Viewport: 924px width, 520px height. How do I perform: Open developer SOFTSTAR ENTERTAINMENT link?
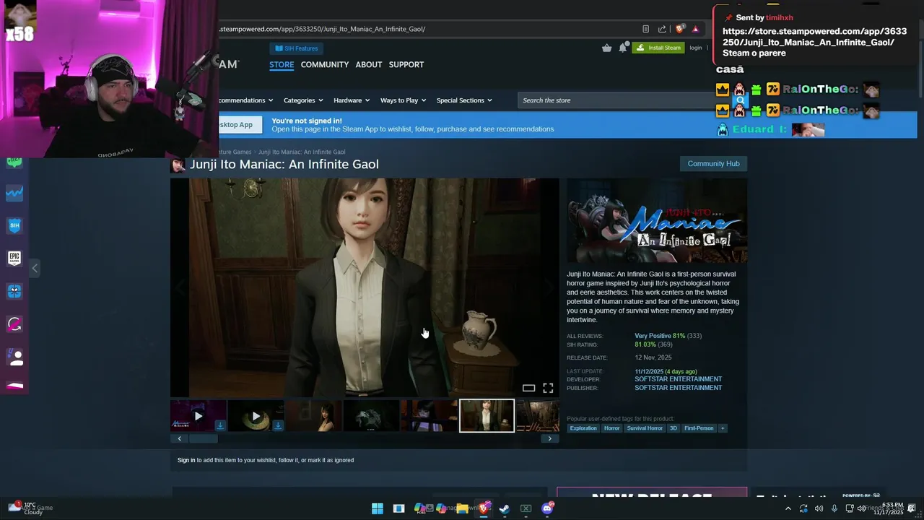pyautogui.click(x=678, y=379)
